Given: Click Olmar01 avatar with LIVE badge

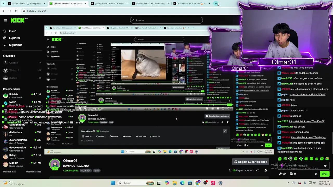Looking at the screenshot, I should (x=55, y=165).
